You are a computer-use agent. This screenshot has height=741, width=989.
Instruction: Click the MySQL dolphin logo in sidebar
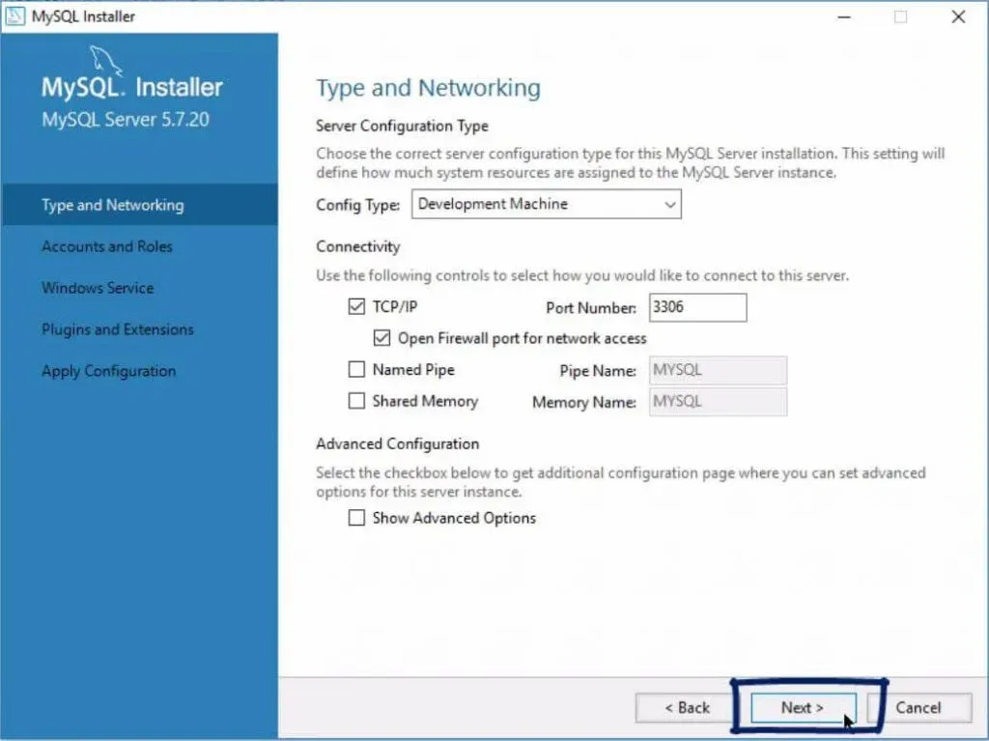point(108,63)
